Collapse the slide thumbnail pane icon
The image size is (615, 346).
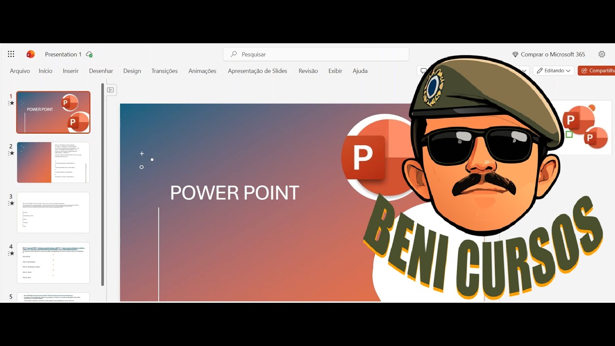click(x=111, y=90)
